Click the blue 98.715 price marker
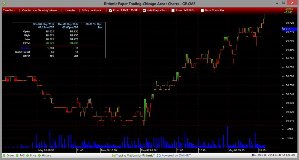 tap(289, 29)
